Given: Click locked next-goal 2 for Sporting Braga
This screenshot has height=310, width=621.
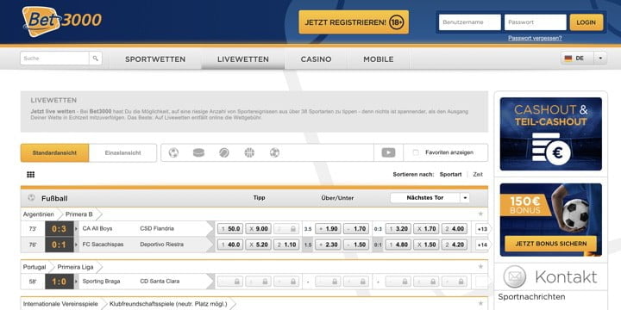Looking at the screenshot, I should tap(455, 282).
